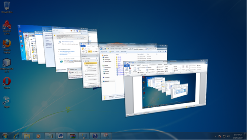Viewport: 247px width, 140px height.
Task: Open Size dropdown in front Word ribbon
Action: pos(140,70)
